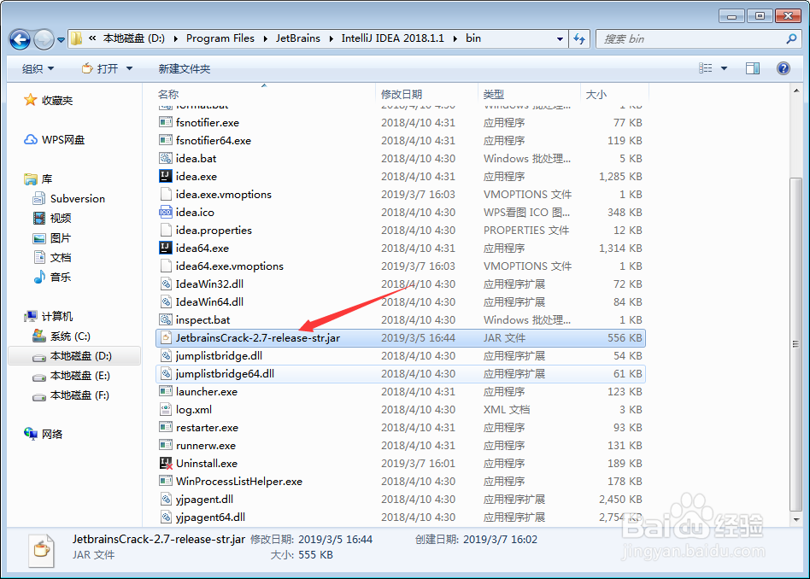The width and height of the screenshot is (810, 579).
Task: Select the restarter.exe icon
Action: coord(165,427)
